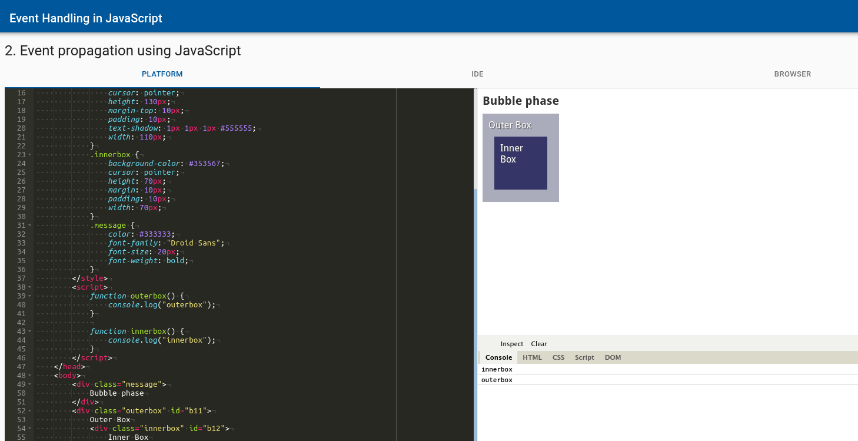Click '2. Event propagation using JavaScript' heading
Viewport: 858px width, 441px height.
pyautogui.click(x=123, y=51)
